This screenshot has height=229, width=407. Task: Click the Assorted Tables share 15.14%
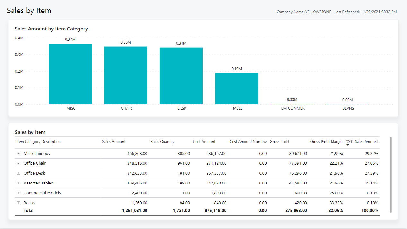coord(371,183)
